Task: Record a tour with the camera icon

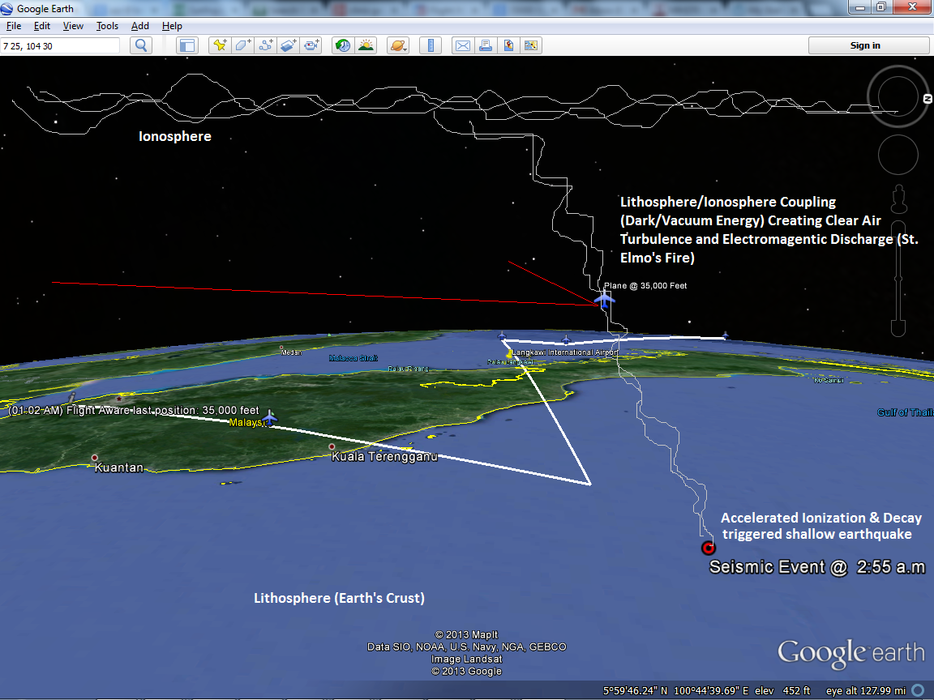Action: (311, 45)
